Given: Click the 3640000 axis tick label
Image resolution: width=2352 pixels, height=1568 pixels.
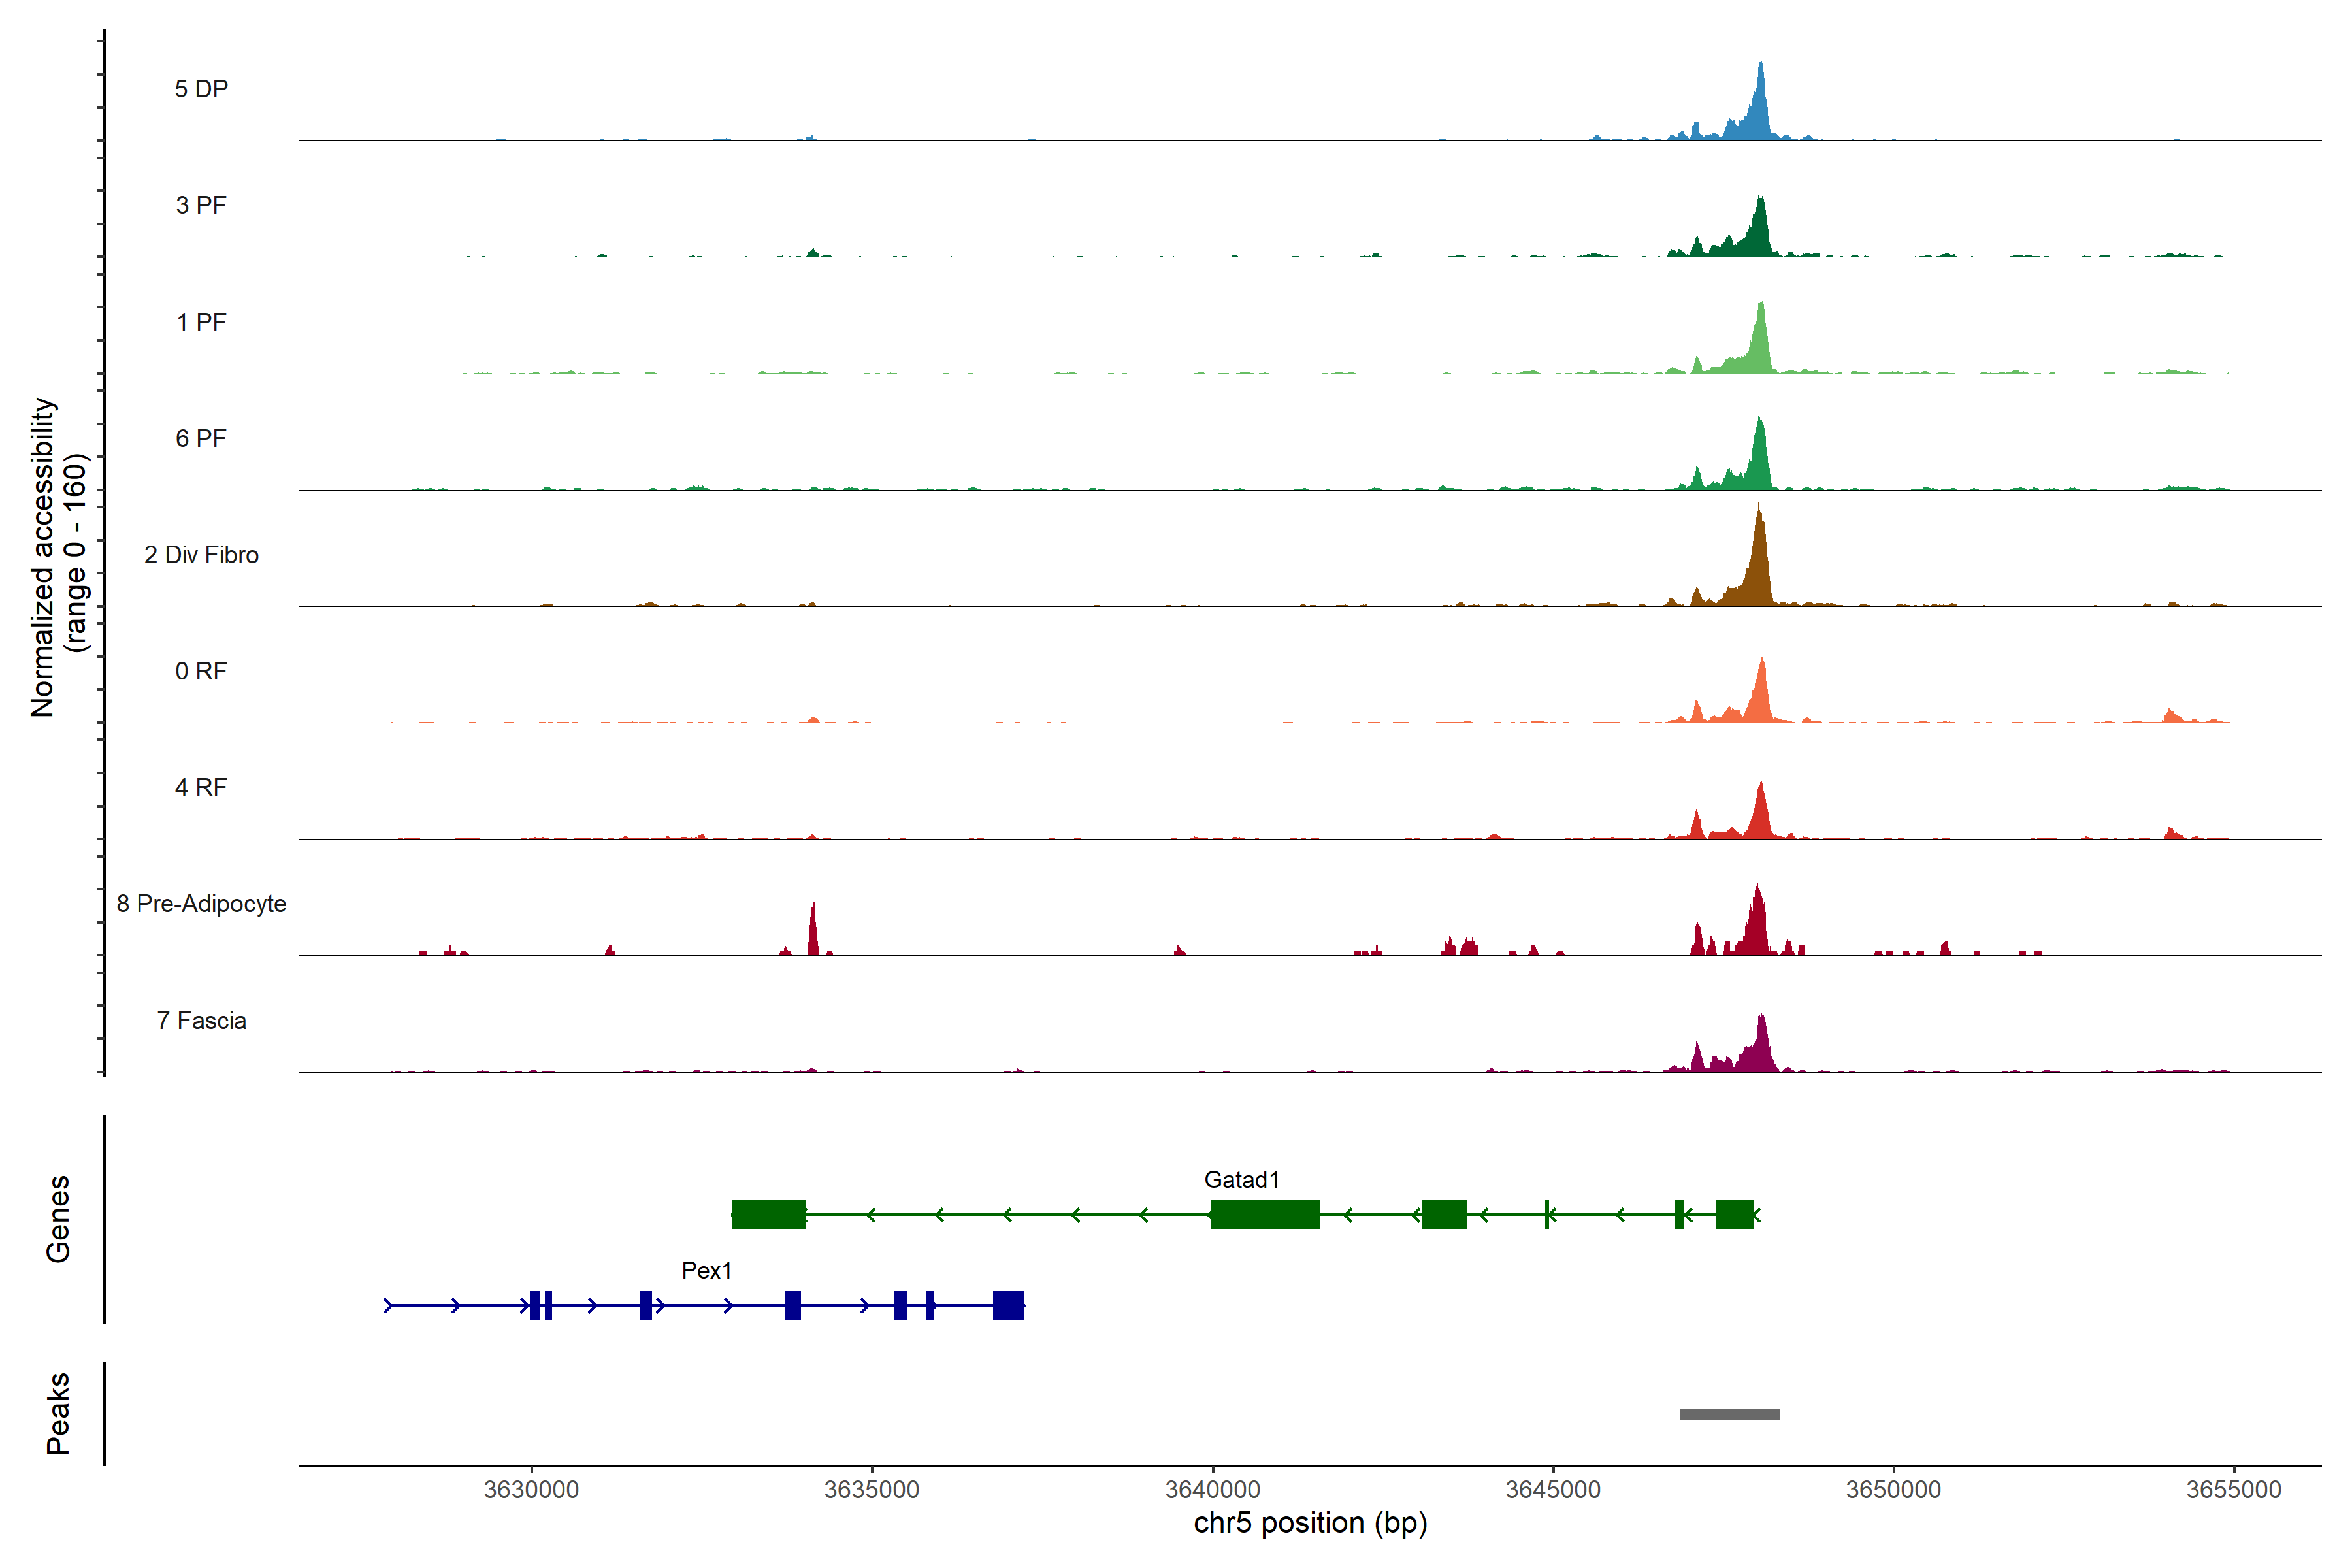Looking at the screenshot, I should point(1212,1490).
